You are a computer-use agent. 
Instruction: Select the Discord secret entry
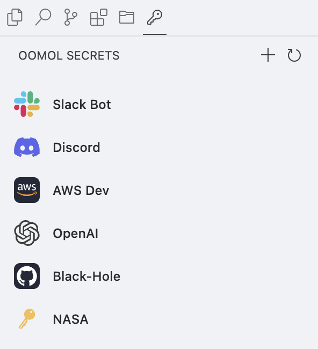(x=159, y=147)
